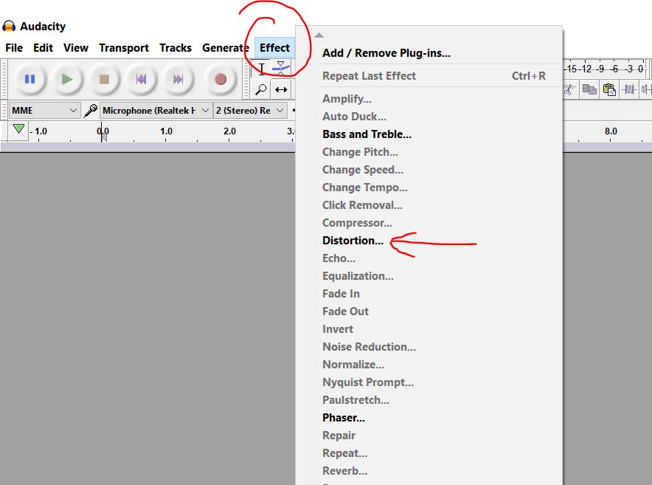Click the 8.0 mark on timeline ruler
The height and width of the screenshot is (485, 652).
611,131
